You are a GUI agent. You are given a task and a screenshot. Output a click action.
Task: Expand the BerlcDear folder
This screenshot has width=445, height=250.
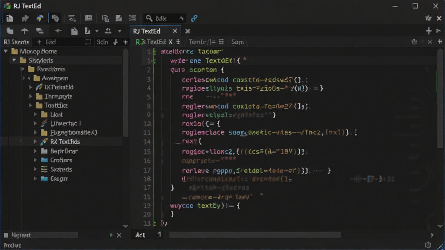(x=35, y=151)
